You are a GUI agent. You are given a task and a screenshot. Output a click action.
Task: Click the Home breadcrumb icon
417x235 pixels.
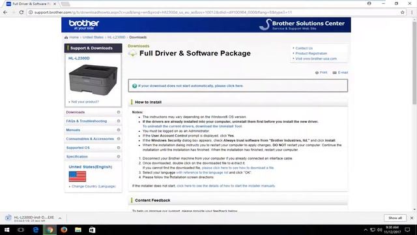[x=66, y=37]
